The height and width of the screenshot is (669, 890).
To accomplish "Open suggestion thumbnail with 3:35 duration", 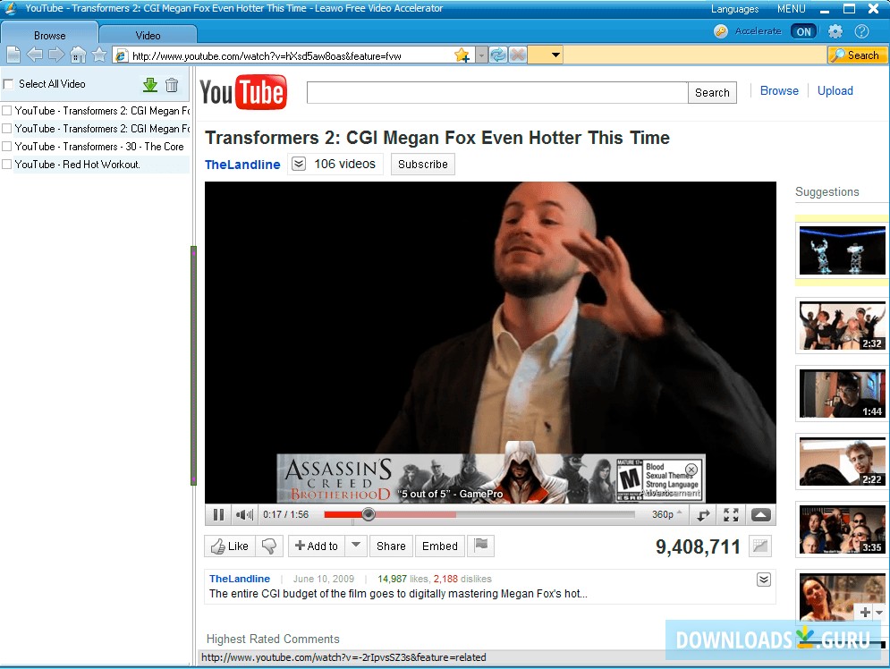I will (x=843, y=530).
